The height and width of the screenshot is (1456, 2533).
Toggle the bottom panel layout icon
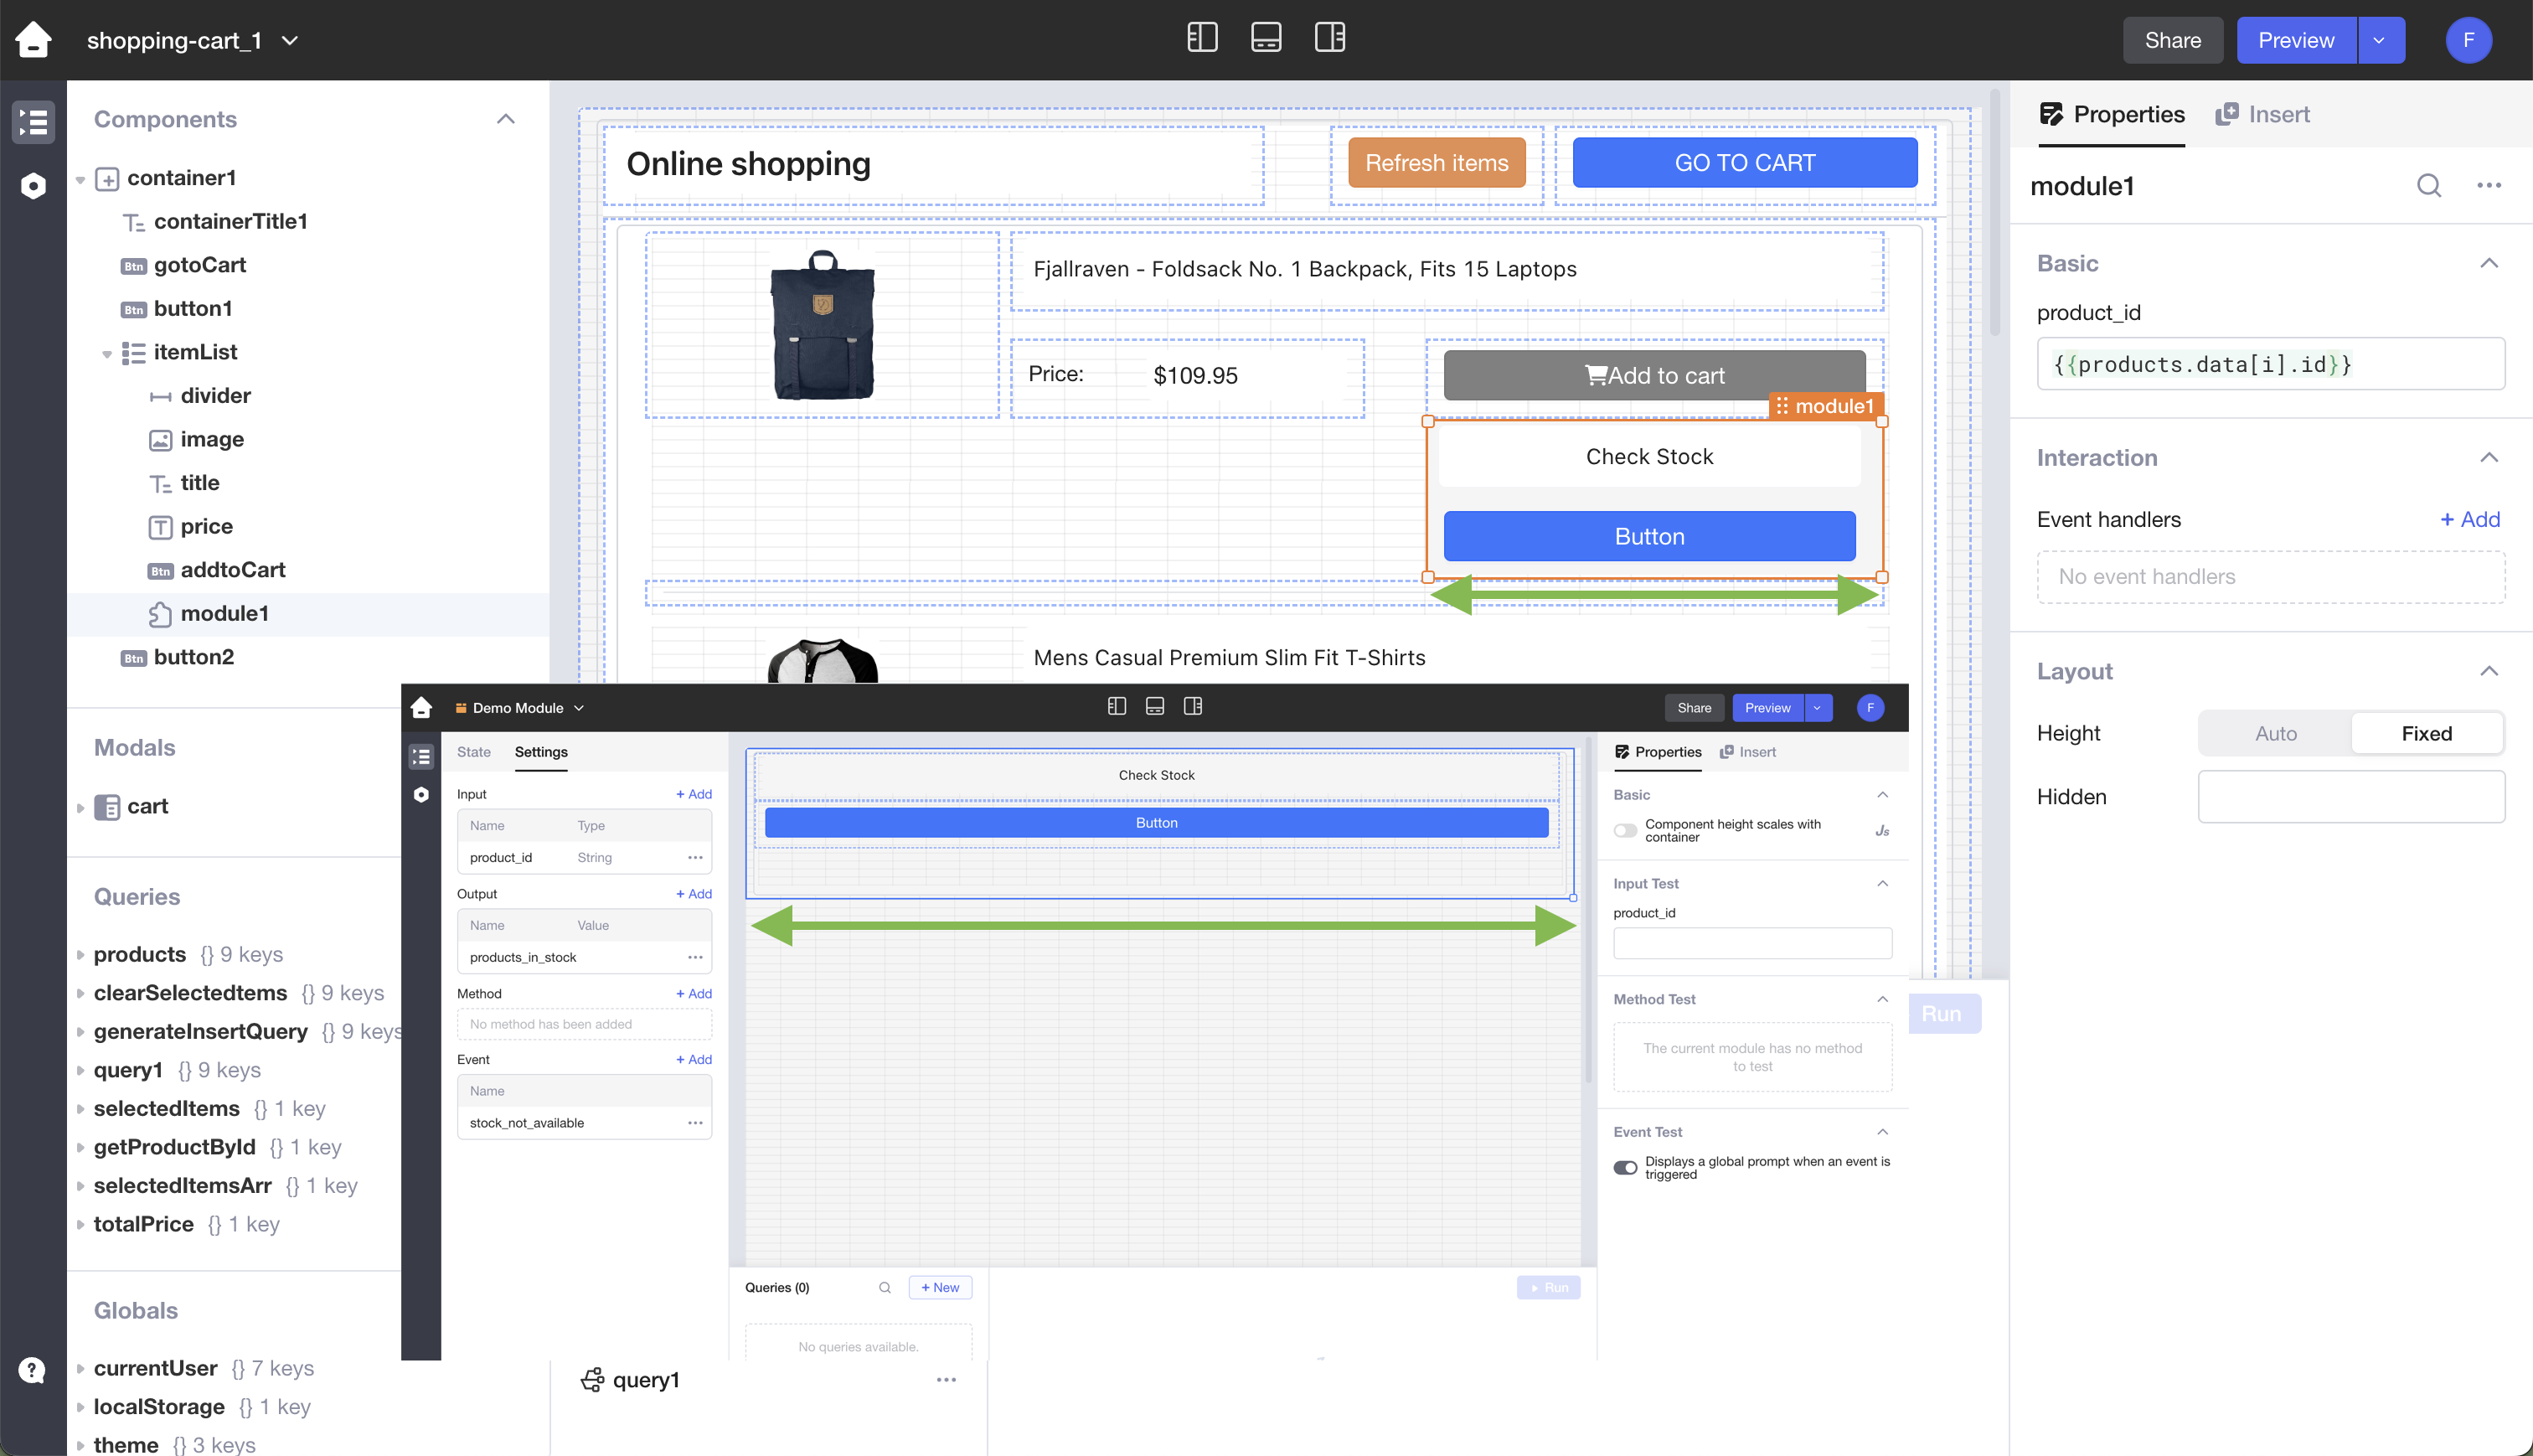[1266, 38]
